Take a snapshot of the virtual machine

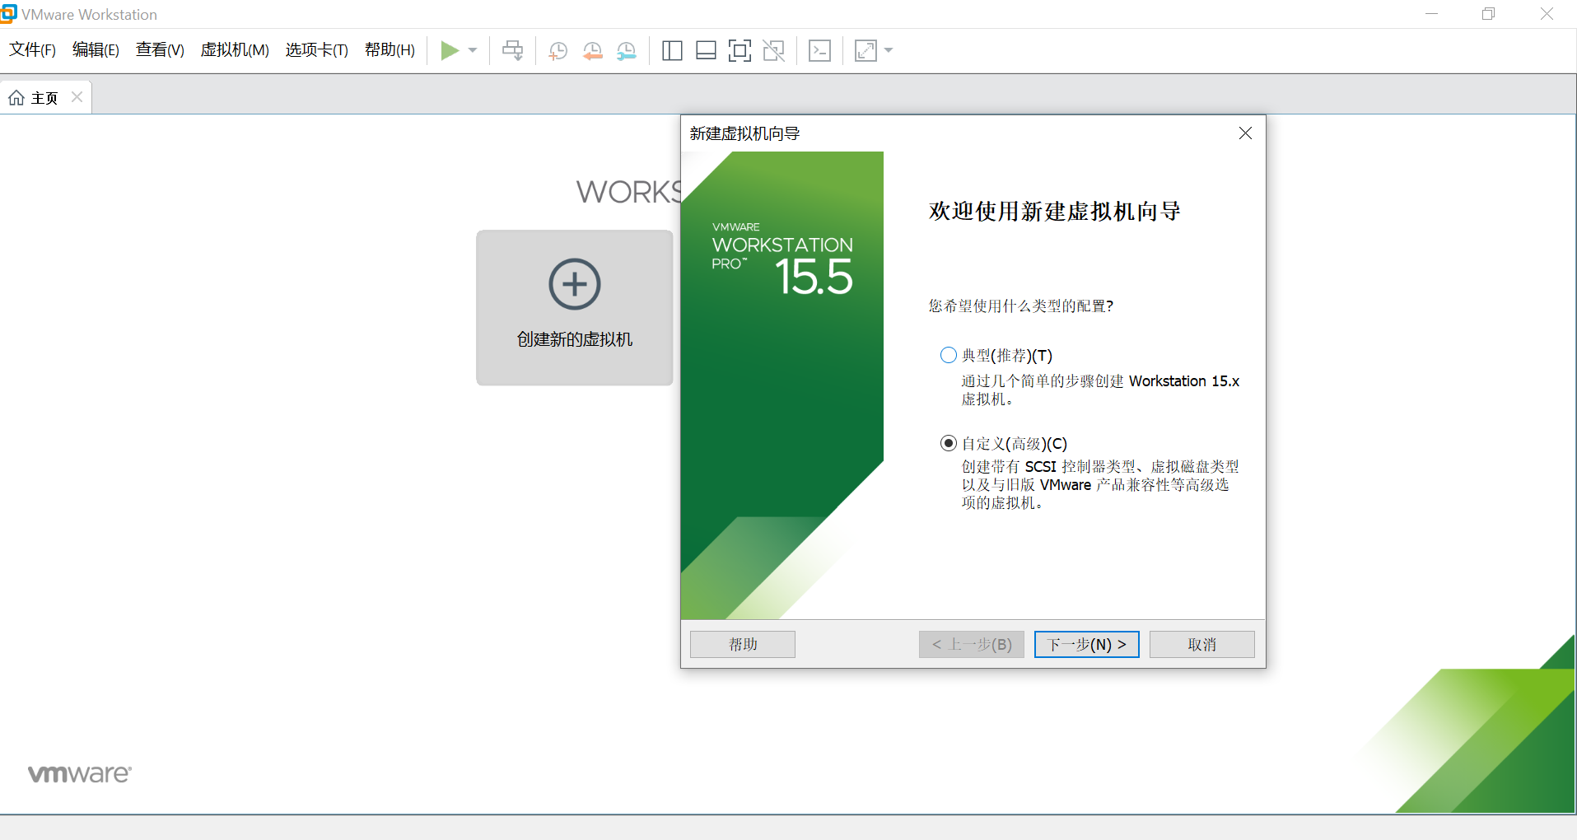(x=558, y=50)
